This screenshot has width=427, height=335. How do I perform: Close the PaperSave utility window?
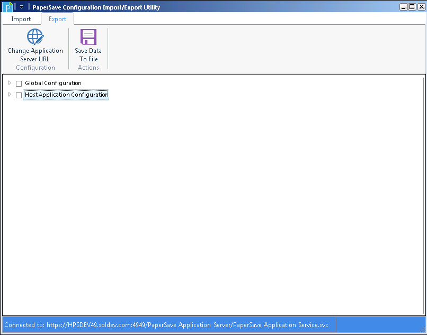click(x=421, y=7)
